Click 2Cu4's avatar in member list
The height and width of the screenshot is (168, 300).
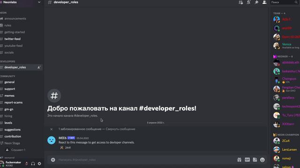click(277, 141)
